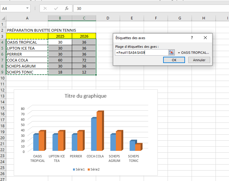The width and height of the screenshot is (229, 181).
Task: Select column C header
Action: [84, 18]
